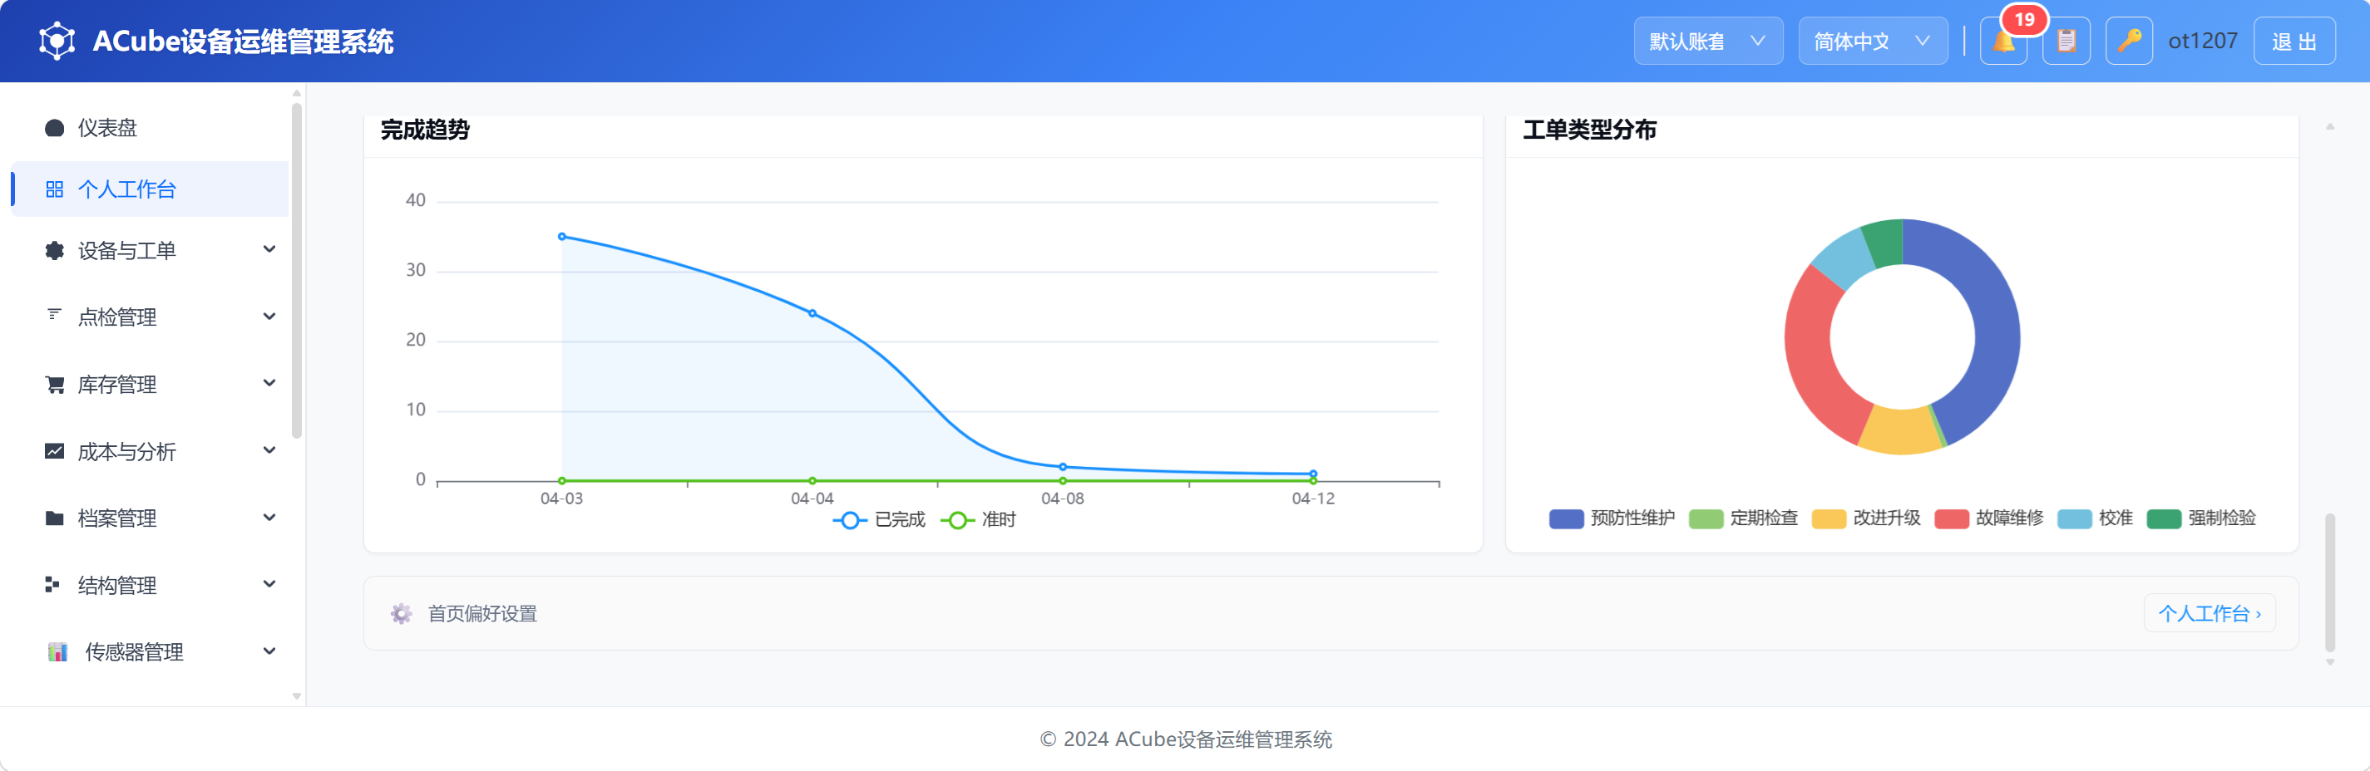Expand the 点检管理 menu chevron
Viewport: 2370px width, 771px height.
coord(269,317)
